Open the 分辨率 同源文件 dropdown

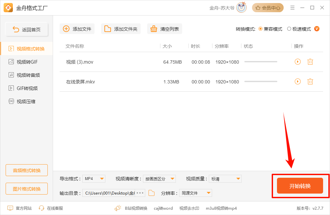tap(196, 193)
